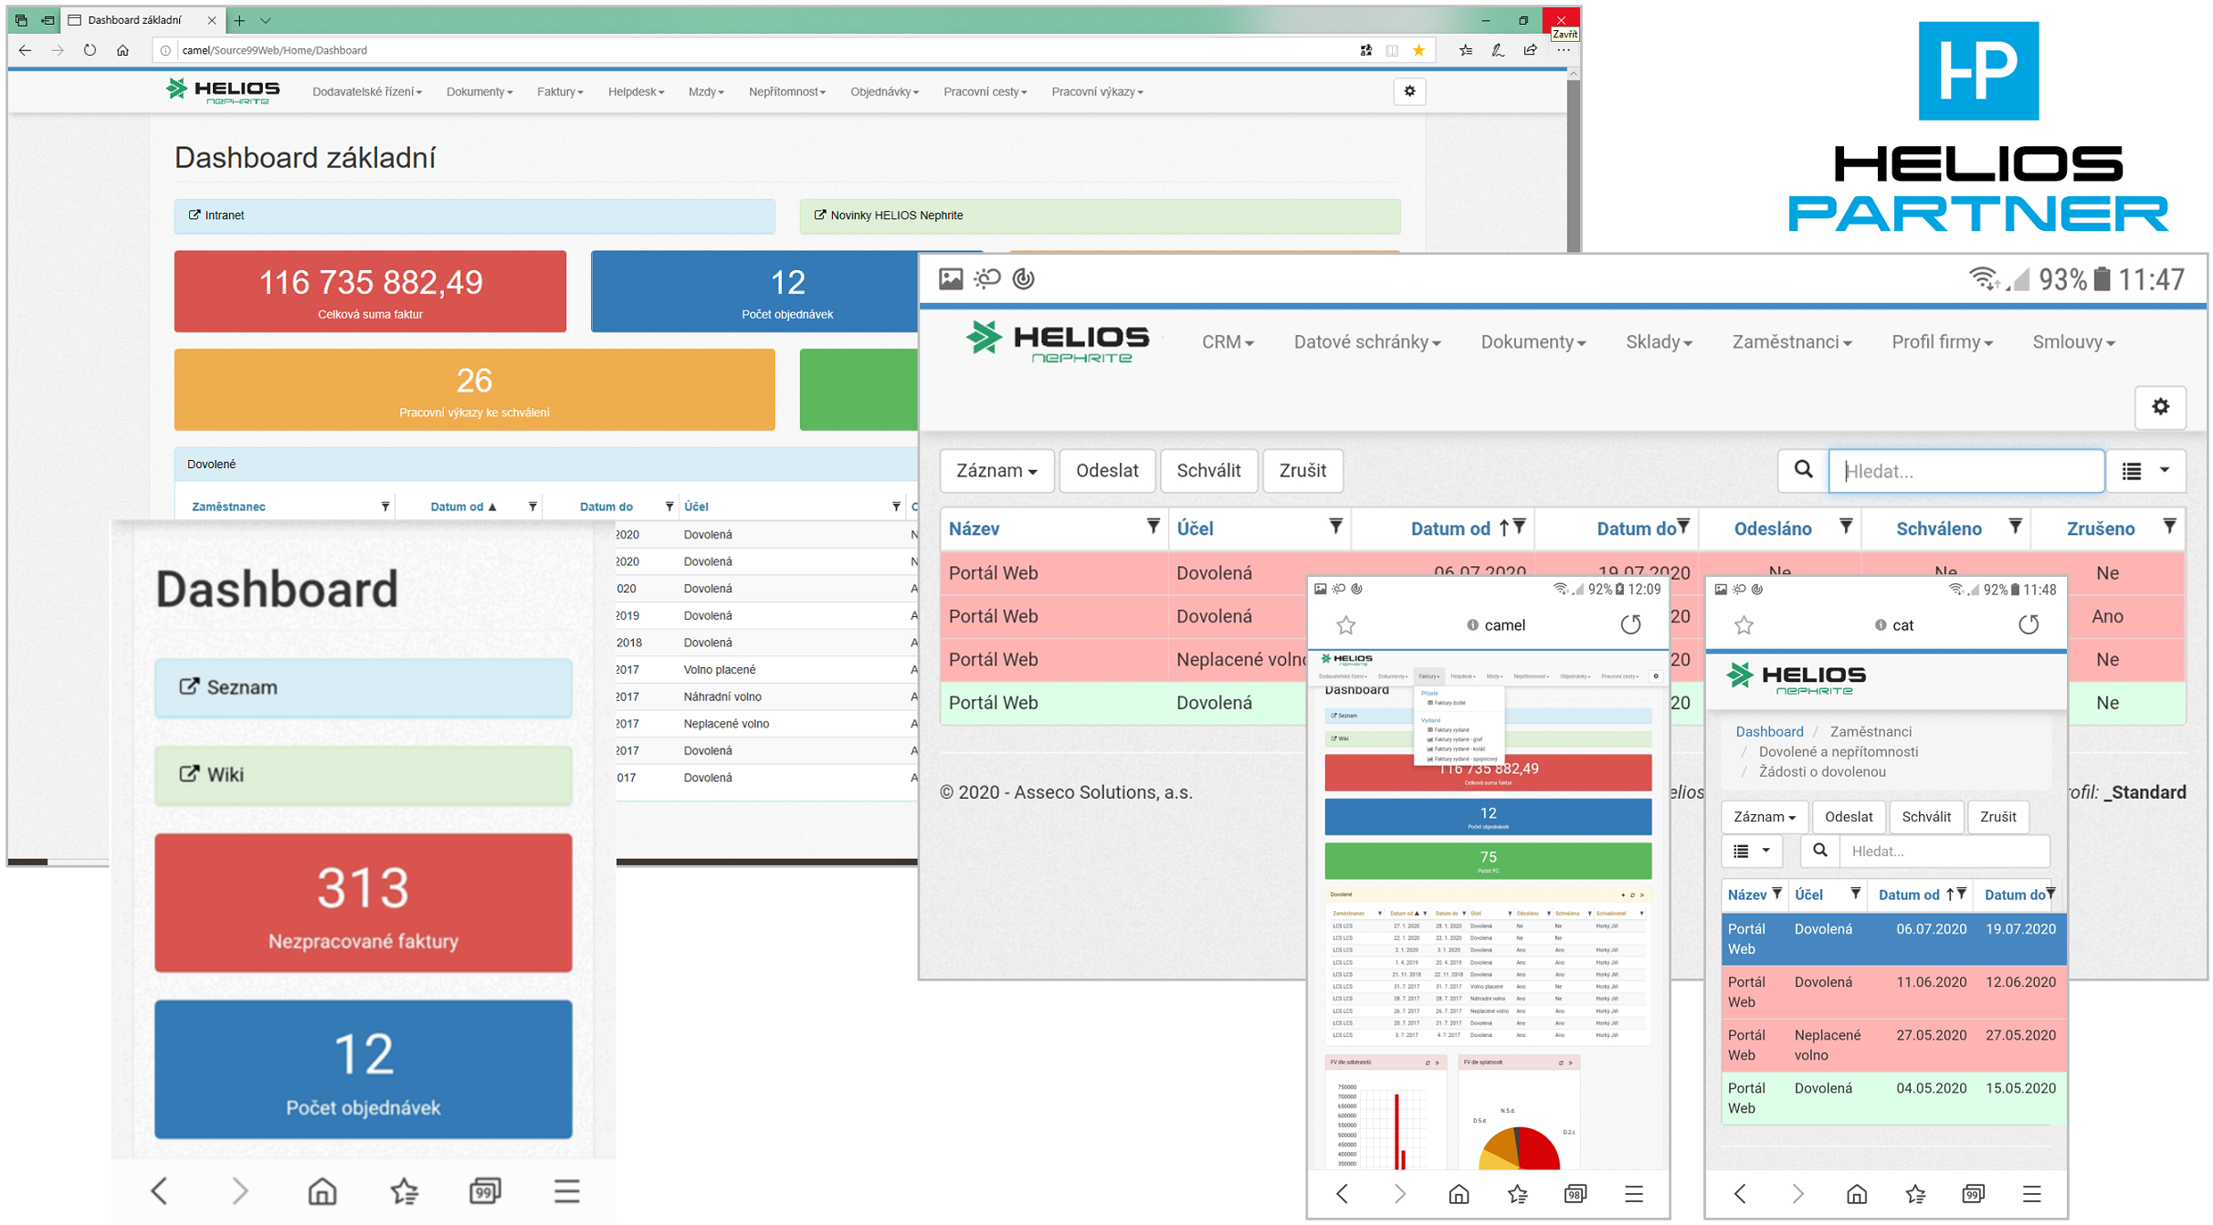Click Odeslat button in tablet window
The image size is (2213, 1225).
click(1107, 471)
